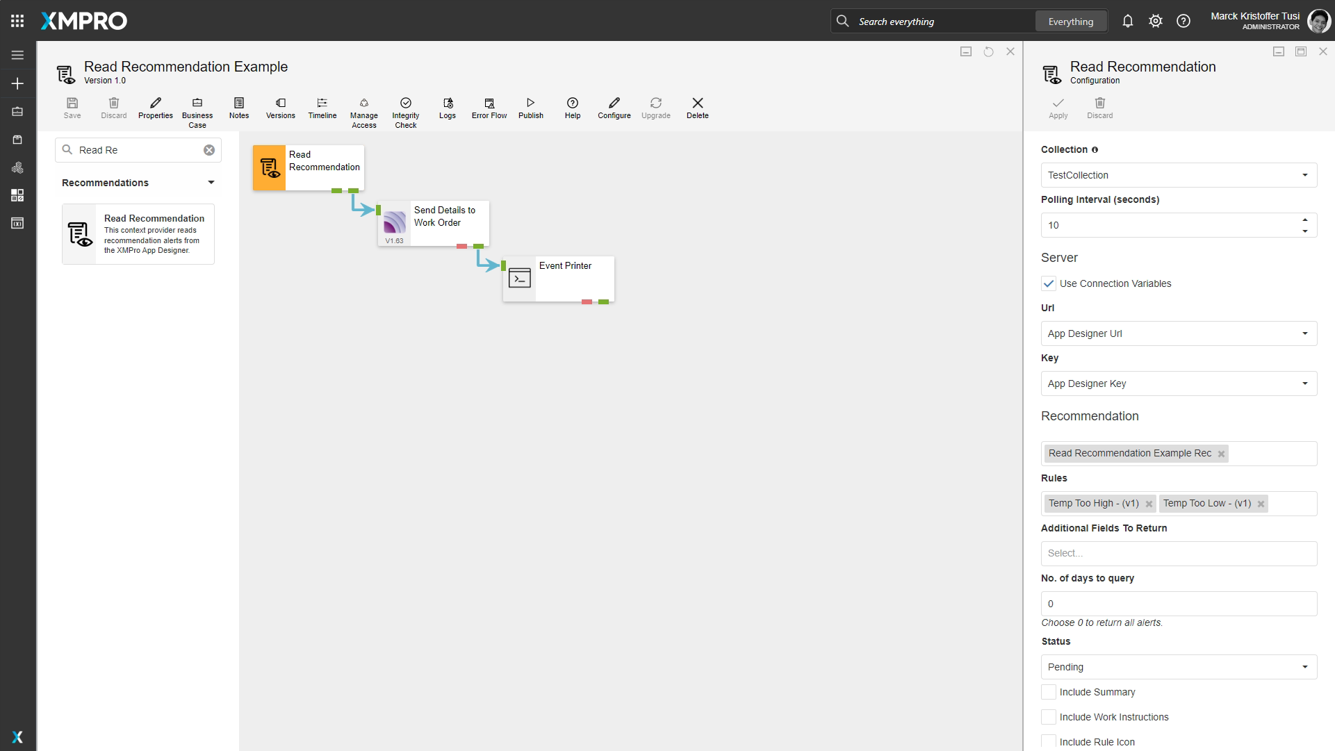
Task: Click the Publish play icon
Action: tap(531, 104)
